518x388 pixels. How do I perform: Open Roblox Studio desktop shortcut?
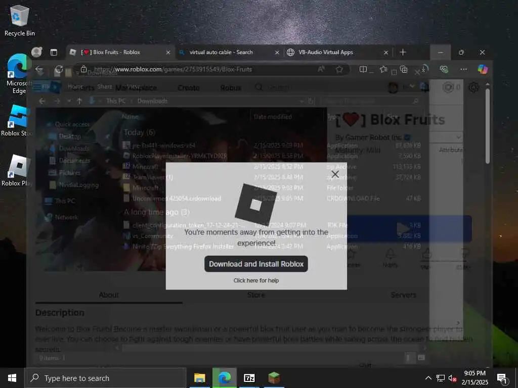click(17, 121)
